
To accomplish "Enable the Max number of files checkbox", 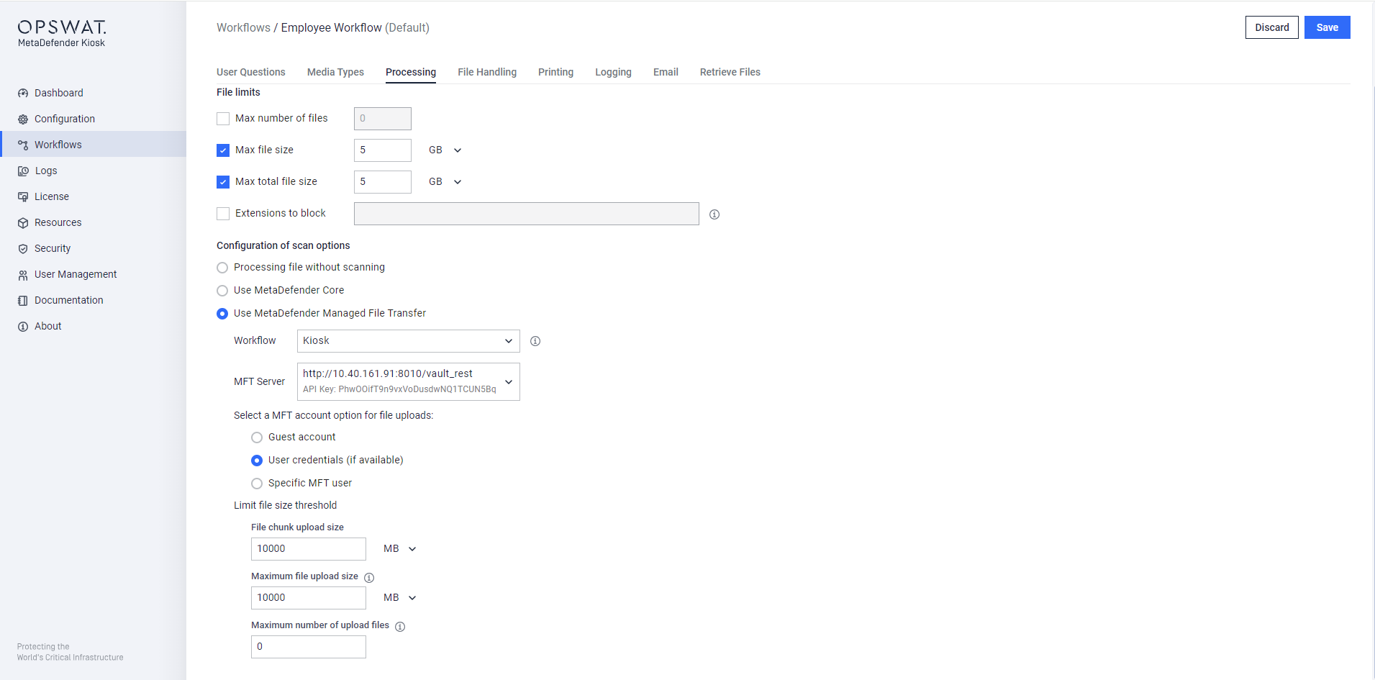I will tap(223, 119).
